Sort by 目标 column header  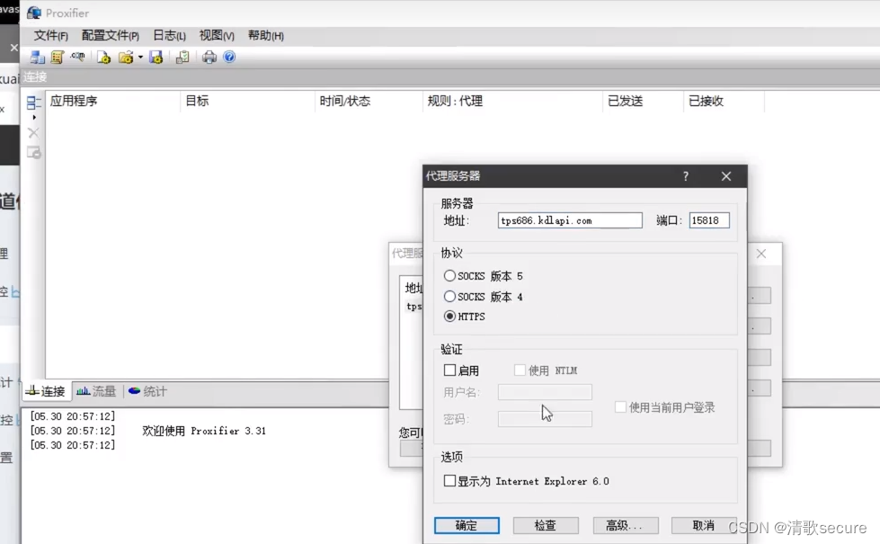[247, 101]
